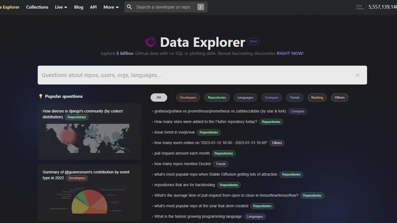Click the Beta badge next to Data Explorer

click(x=253, y=41)
